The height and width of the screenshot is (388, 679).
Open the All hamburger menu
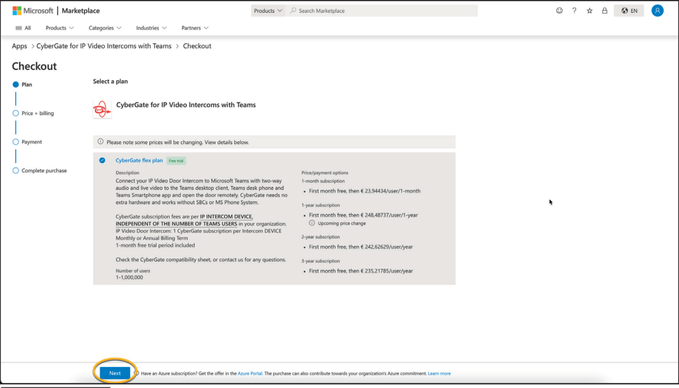click(x=22, y=28)
